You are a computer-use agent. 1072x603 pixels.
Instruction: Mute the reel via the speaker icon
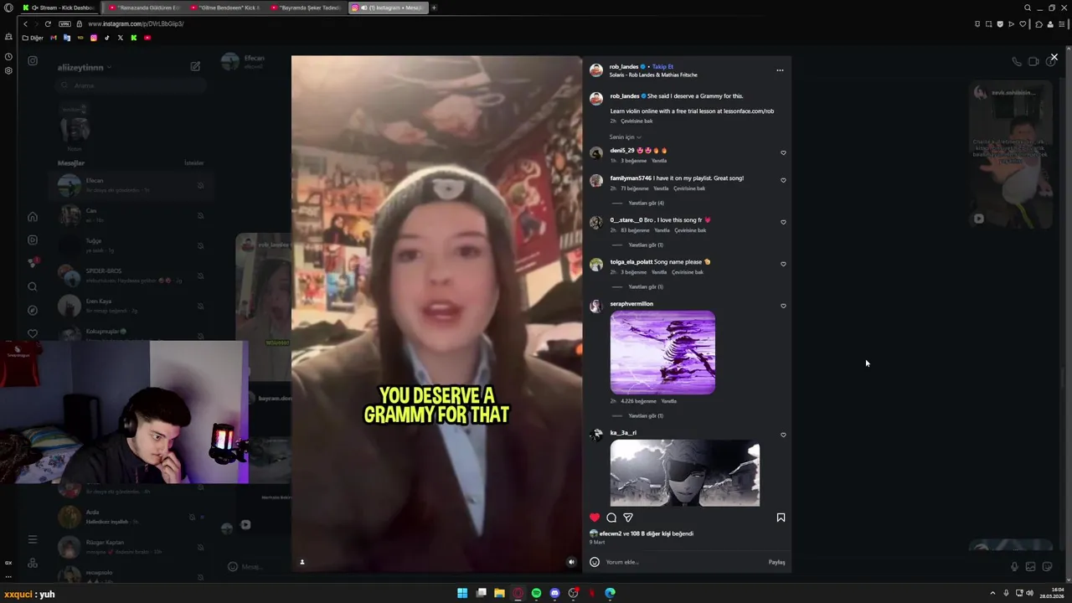point(571,562)
